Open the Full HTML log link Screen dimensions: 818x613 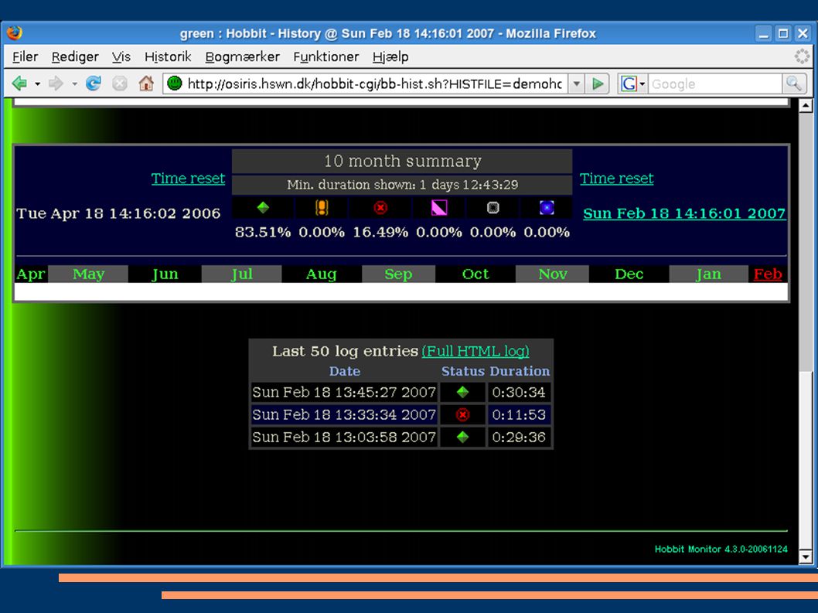pos(475,351)
